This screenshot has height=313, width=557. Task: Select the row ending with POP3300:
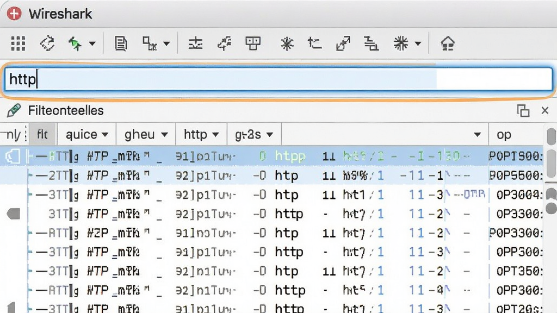pyautogui.click(x=271, y=233)
